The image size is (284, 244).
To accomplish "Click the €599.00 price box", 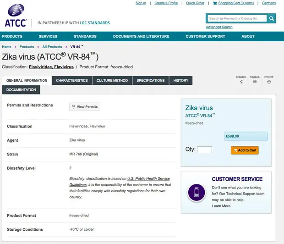I will point(246,136).
